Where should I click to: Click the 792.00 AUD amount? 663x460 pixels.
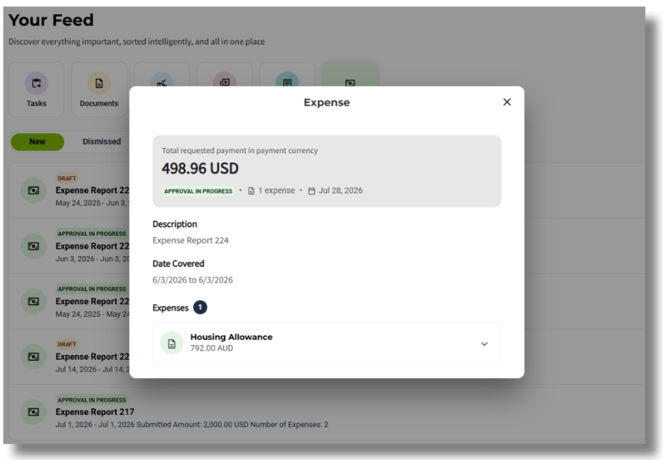point(211,349)
